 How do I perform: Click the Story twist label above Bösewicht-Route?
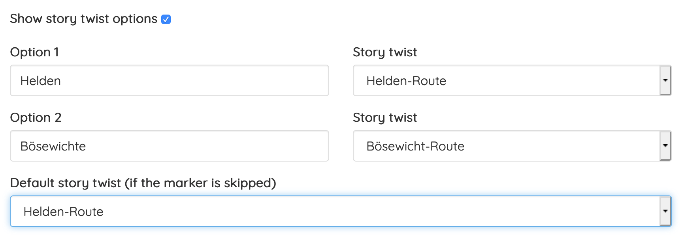click(385, 117)
